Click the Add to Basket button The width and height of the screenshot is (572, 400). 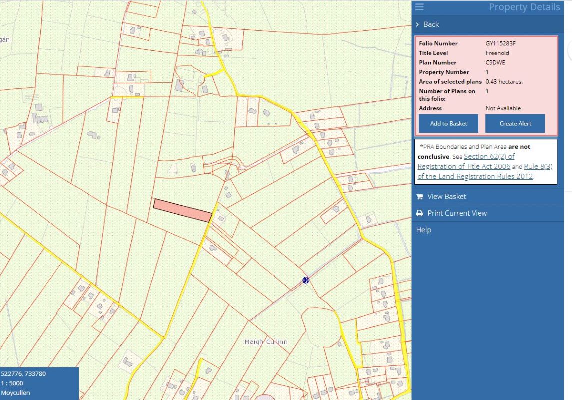pyautogui.click(x=448, y=123)
